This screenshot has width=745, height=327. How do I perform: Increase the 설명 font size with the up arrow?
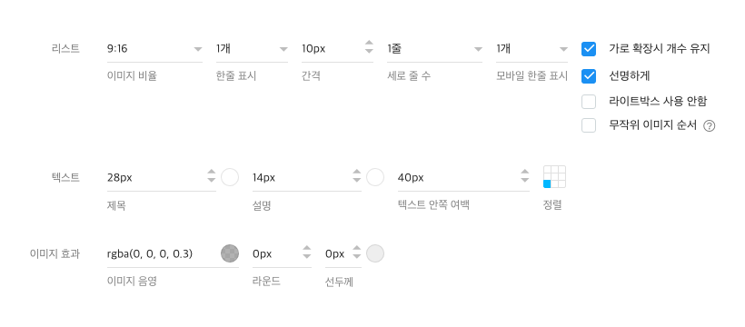click(357, 173)
